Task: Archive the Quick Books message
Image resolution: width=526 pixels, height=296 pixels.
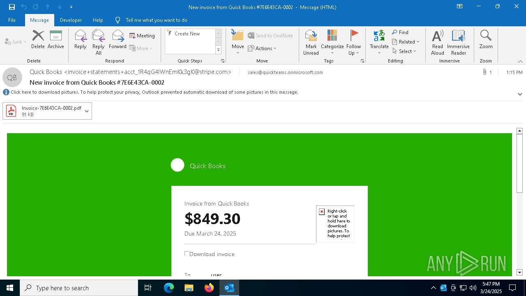Action: pos(56,40)
